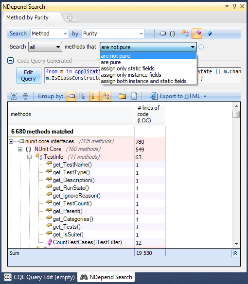This screenshot has width=248, height=284.
Task: Choose 'are pure' option
Action: [148, 62]
